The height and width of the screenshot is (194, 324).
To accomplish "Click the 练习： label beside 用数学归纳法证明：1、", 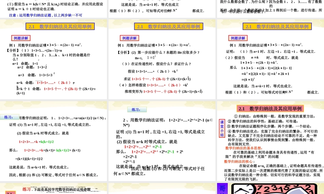I will click(x=9, y=117).
